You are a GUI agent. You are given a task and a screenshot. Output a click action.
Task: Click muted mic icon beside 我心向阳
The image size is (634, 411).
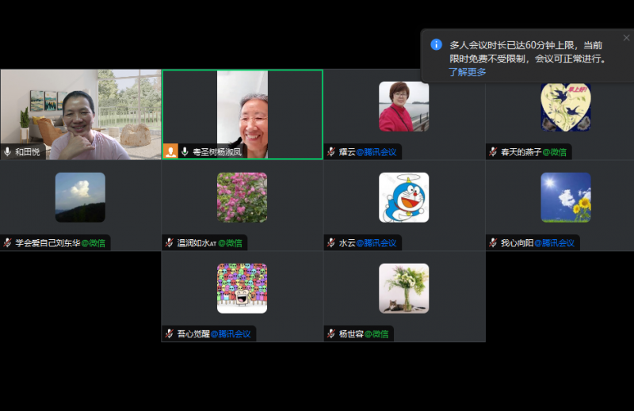(x=493, y=243)
